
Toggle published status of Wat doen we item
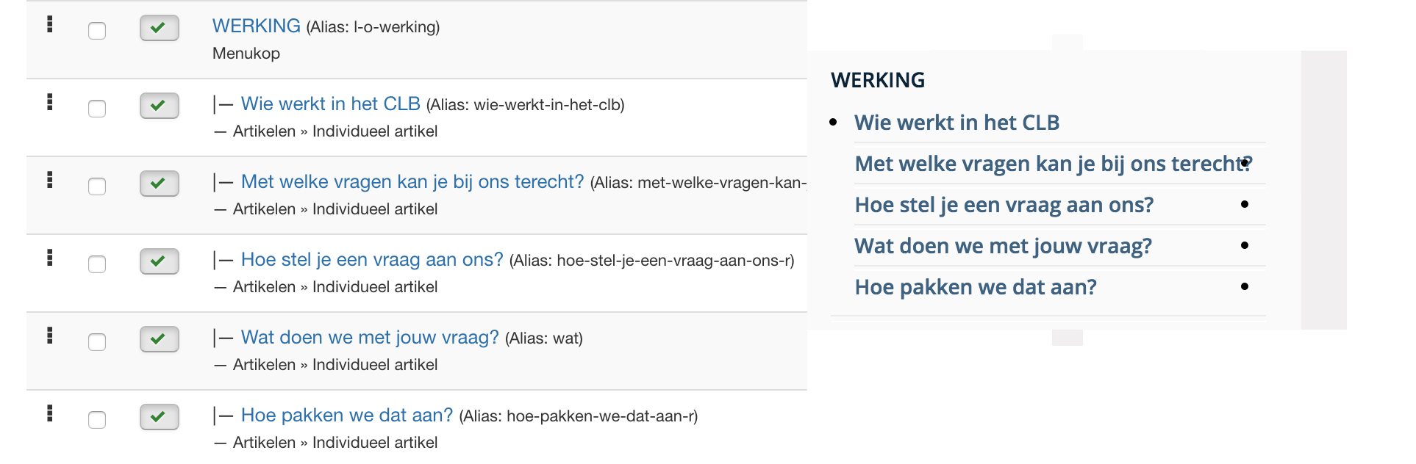pyautogui.click(x=160, y=339)
